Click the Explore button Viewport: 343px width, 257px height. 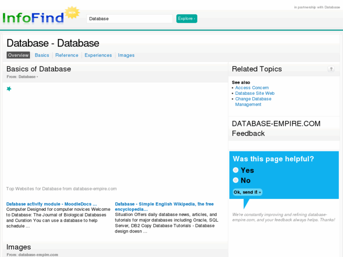point(186,18)
